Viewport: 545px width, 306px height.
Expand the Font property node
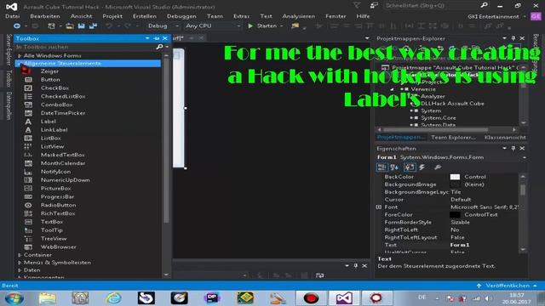tap(379, 207)
